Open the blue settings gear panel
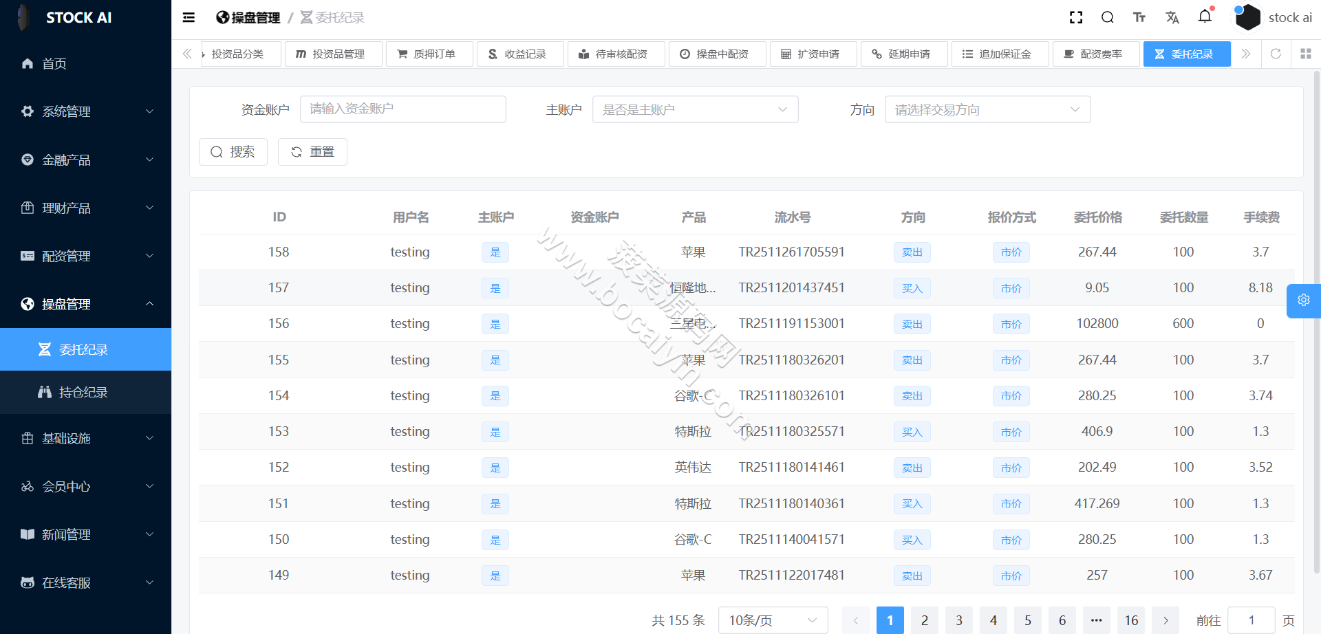Image resolution: width=1321 pixels, height=634 pixels. pyautogui.click(x=1304, y=300)
